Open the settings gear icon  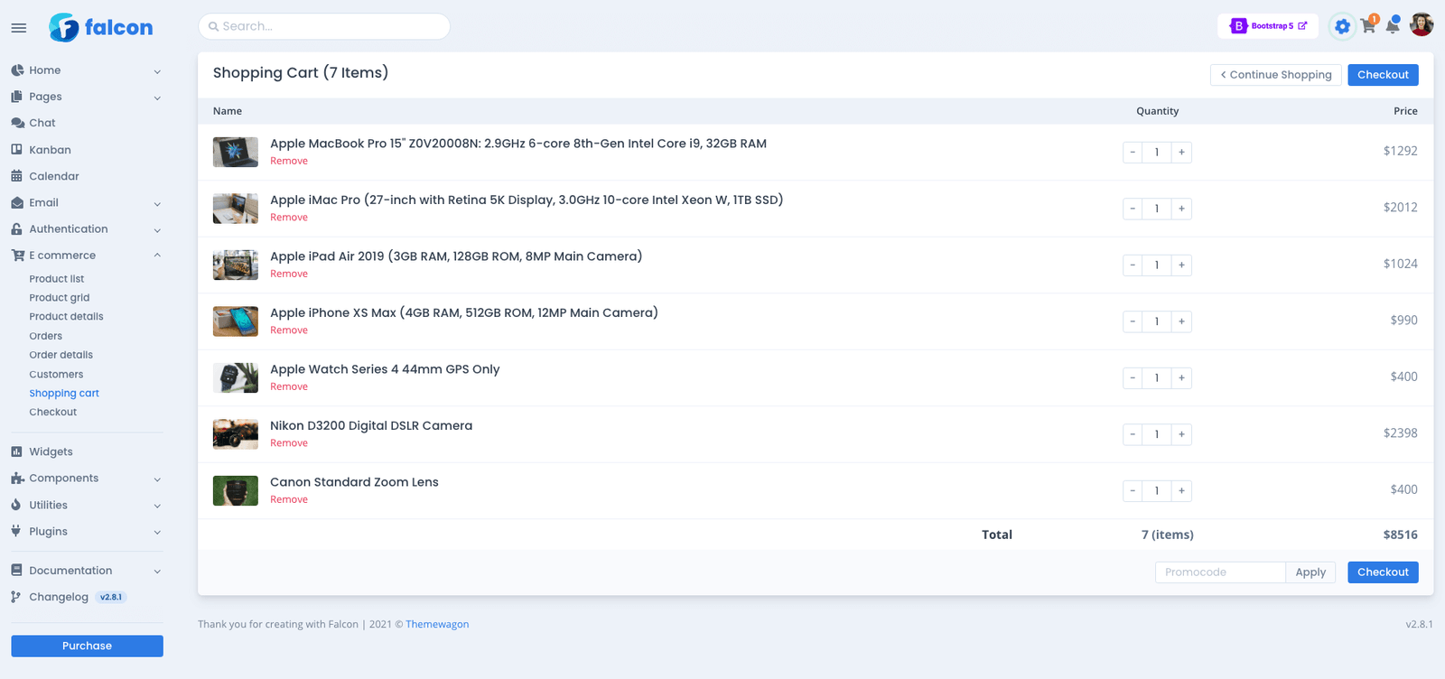click(x=1342, y=26)
